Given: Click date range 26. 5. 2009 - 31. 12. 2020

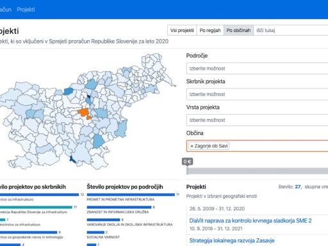Looking at the screenshot, I should click(217, 209).
